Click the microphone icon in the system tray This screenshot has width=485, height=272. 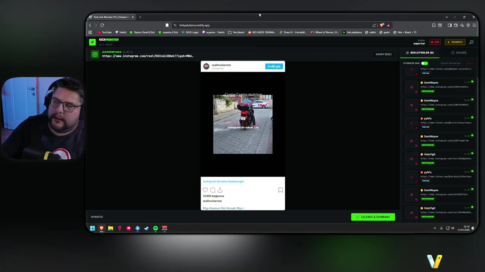pyautogui.click(x=441, y=228)
